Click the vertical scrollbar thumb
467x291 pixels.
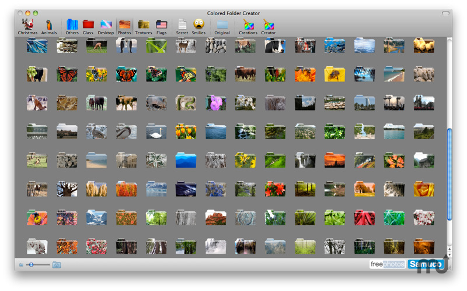[x=449, y=174]
